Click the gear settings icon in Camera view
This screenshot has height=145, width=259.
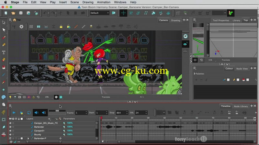pos(21,27)
